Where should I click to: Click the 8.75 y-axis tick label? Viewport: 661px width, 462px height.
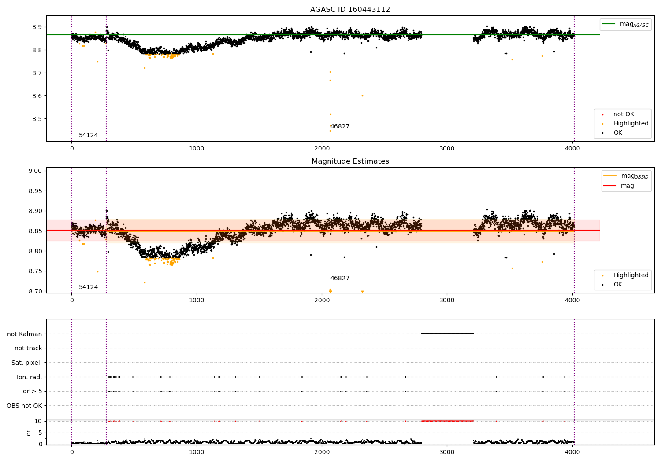[x=35, y=271]
